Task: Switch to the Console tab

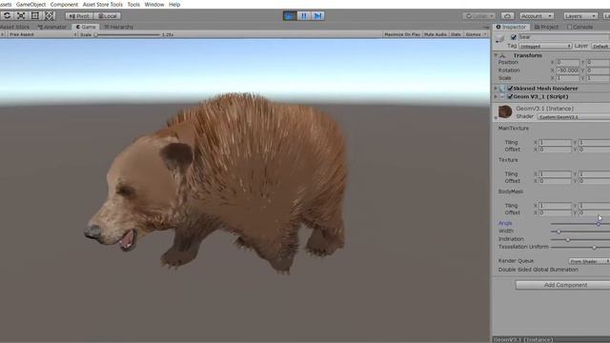Action: click(x=580, y=27)
